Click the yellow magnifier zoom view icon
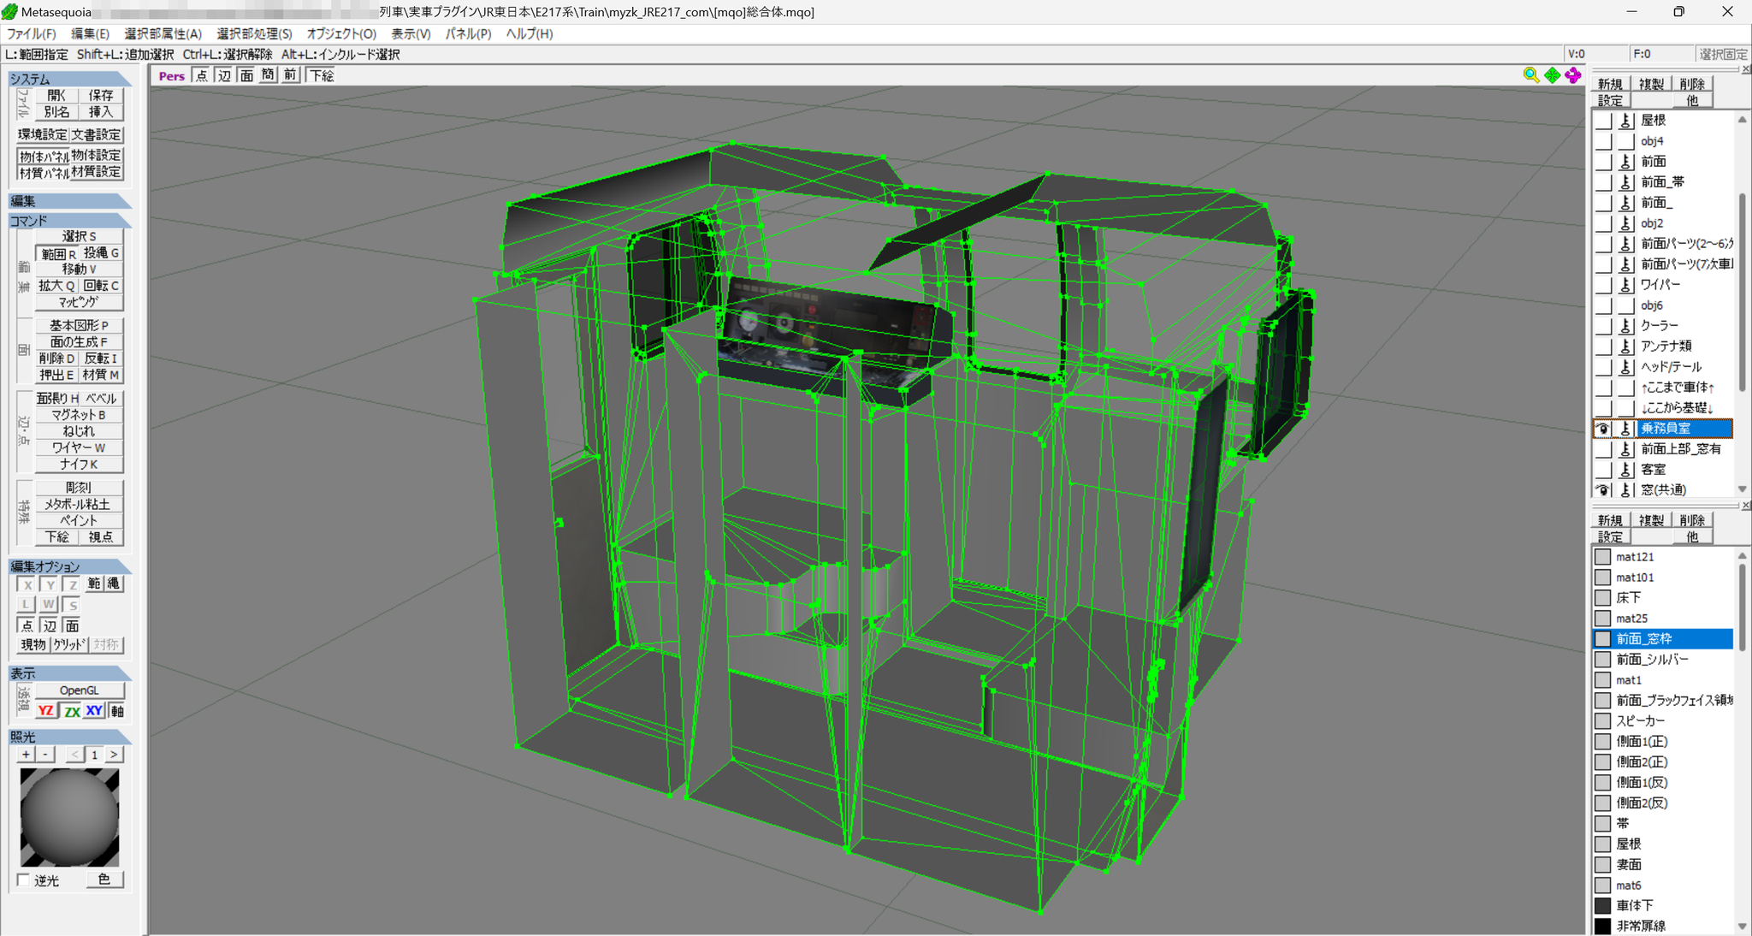1752x936 pixels. click(x=1531, y=75)
